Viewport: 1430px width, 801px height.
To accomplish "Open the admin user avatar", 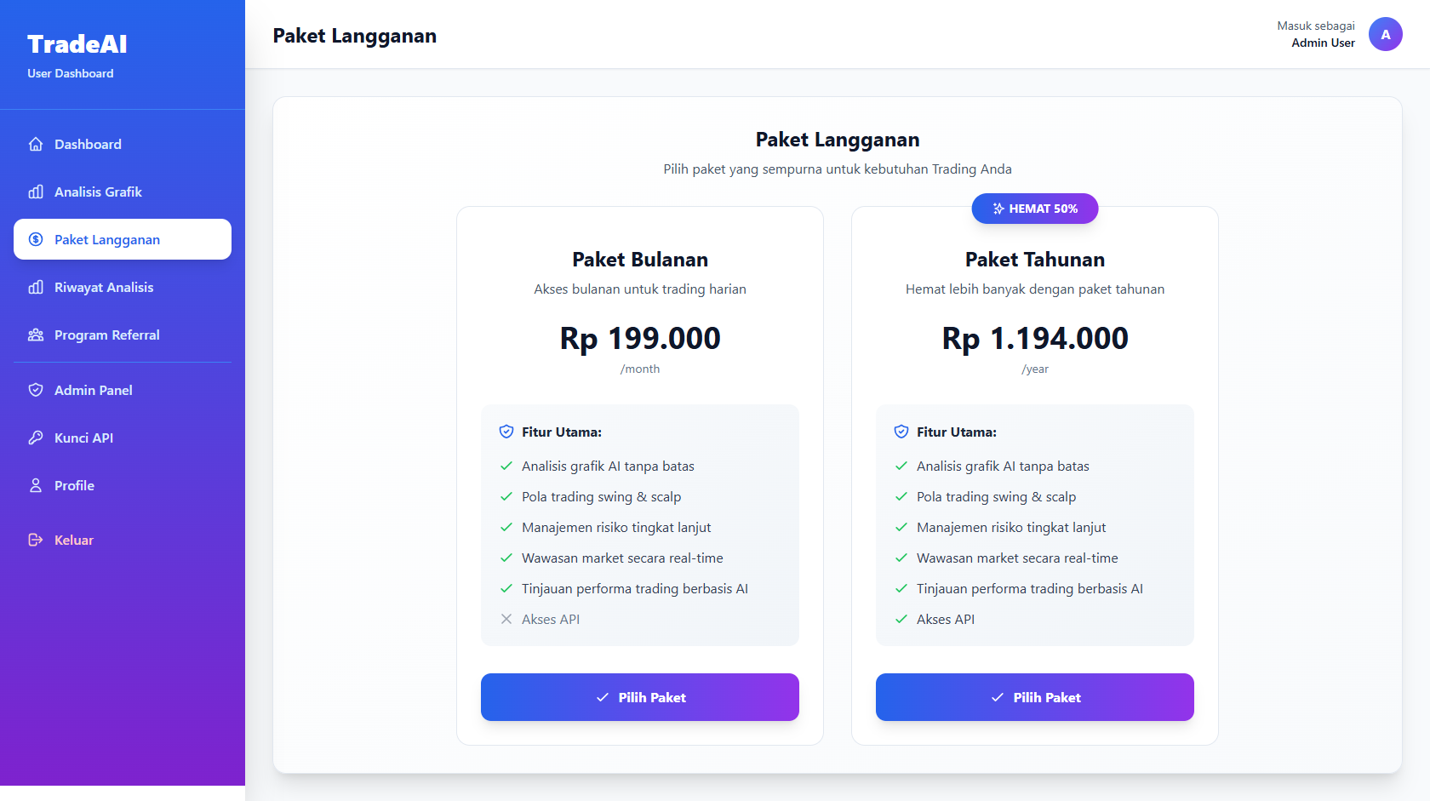I will [x=1385, y=34].
